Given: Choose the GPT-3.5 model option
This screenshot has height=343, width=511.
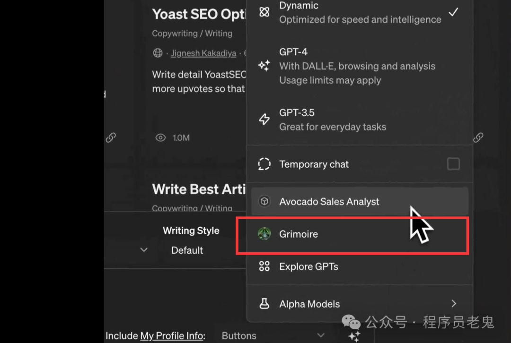Looking at the screenshot, I should (360, 120).
